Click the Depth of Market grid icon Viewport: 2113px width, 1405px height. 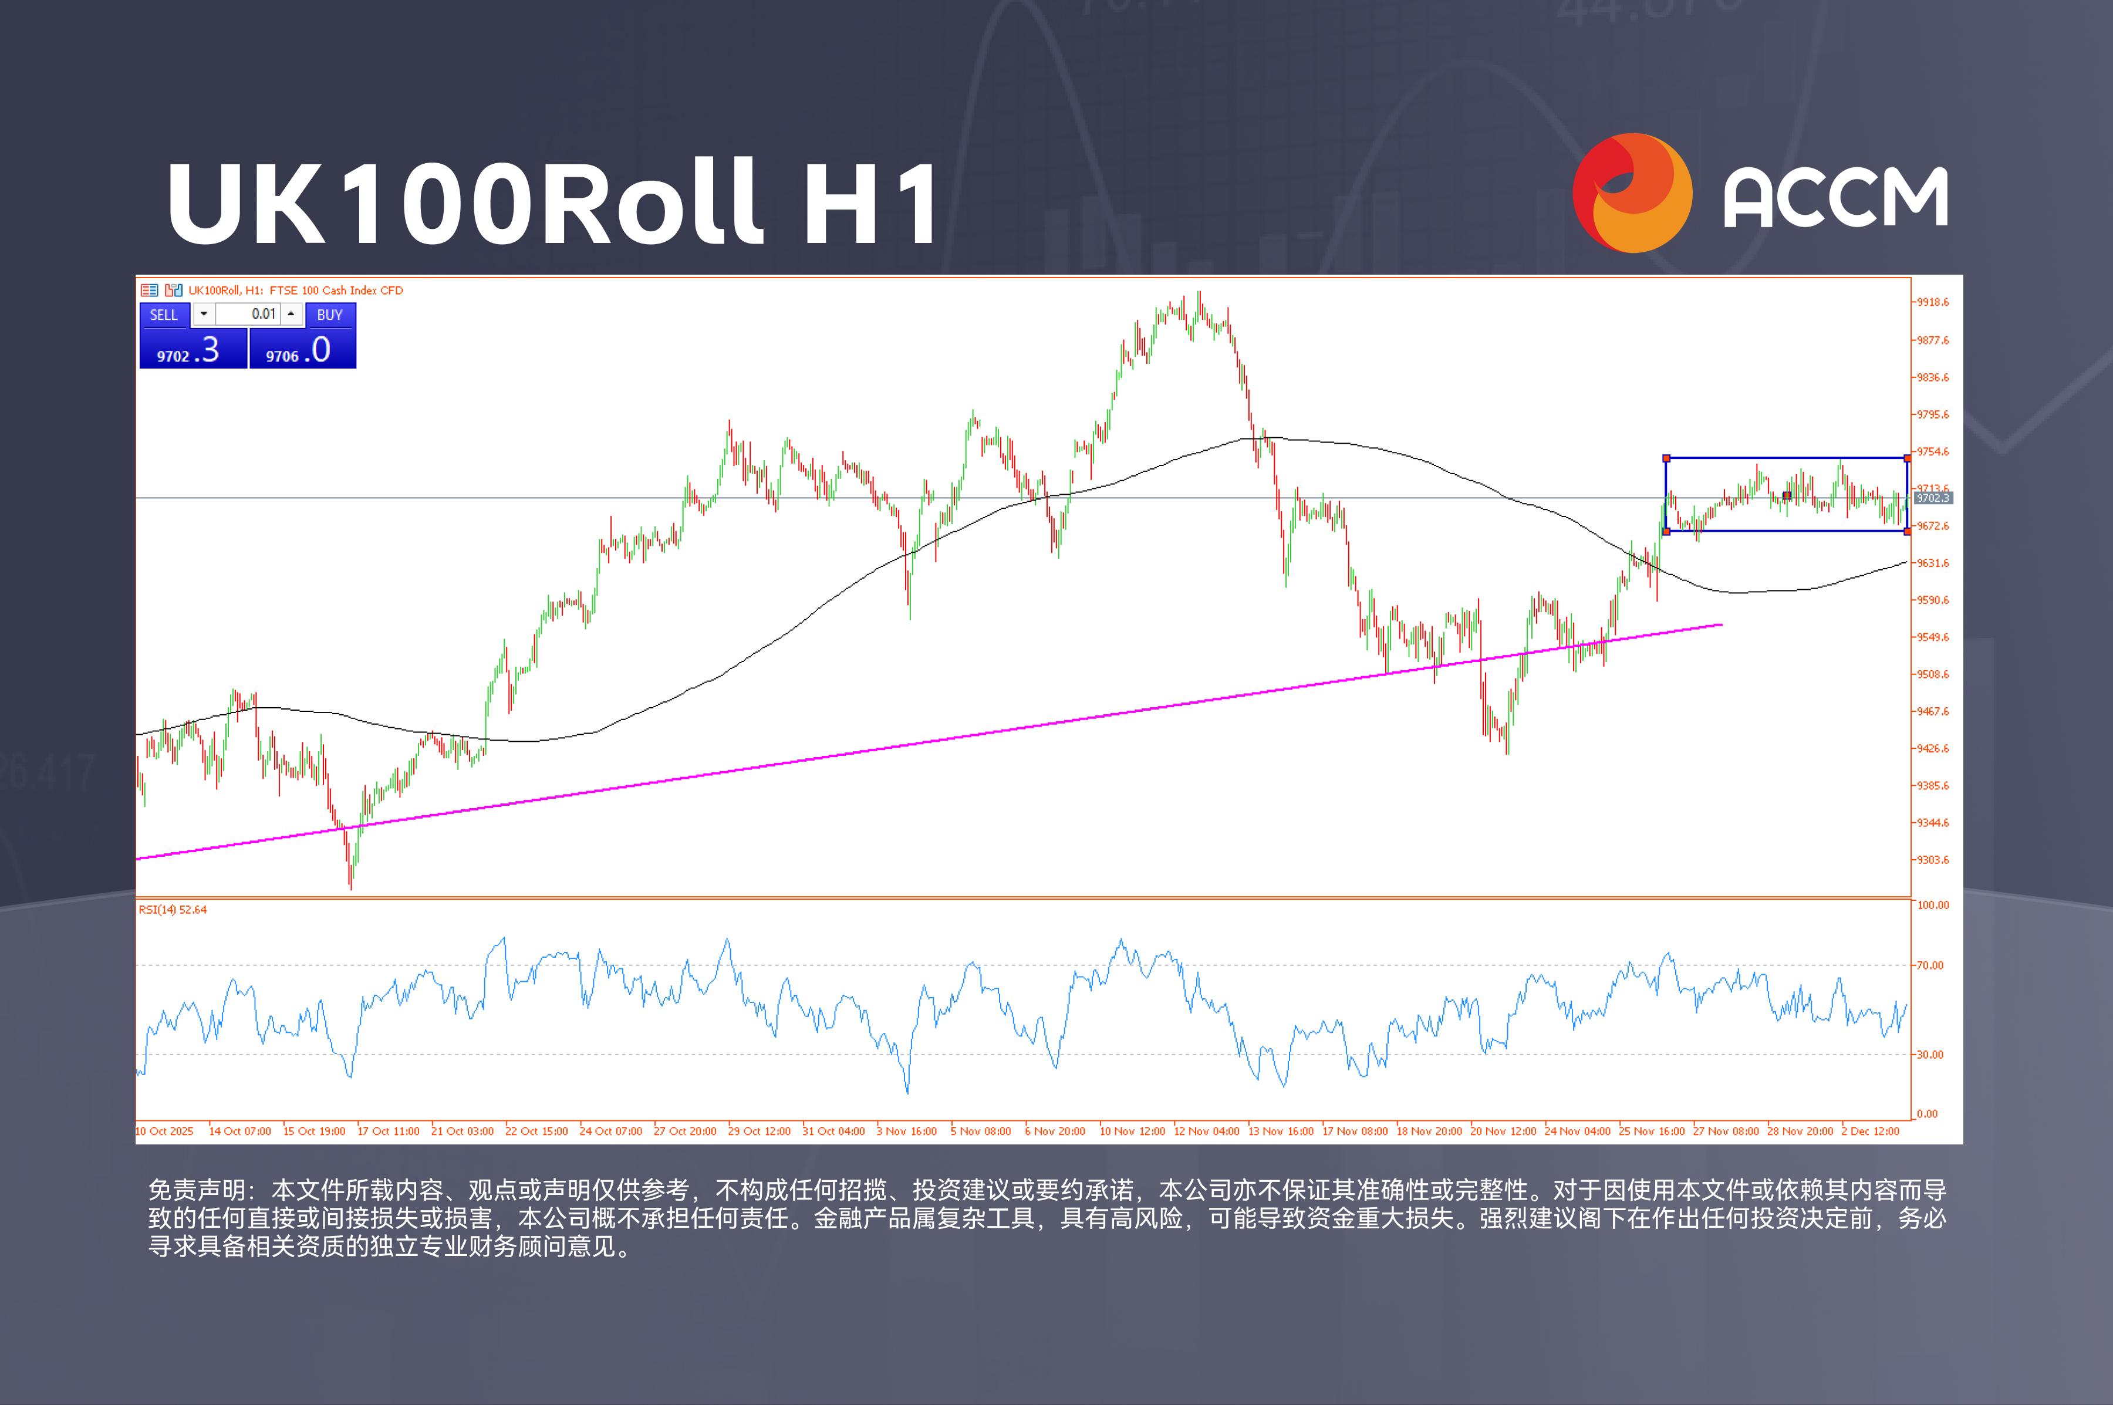click(x=148, y=291)
